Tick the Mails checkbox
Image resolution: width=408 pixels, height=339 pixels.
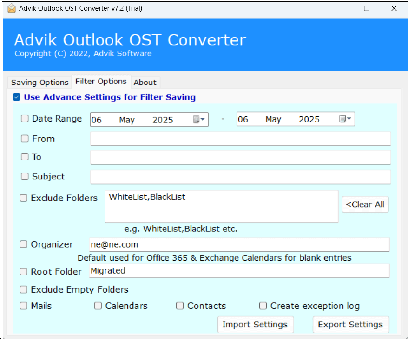coord(24,306)
